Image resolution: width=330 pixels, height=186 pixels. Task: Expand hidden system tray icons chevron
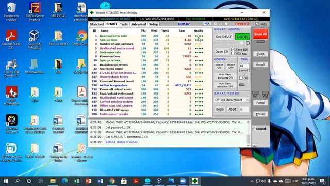(x=252, y=181)
